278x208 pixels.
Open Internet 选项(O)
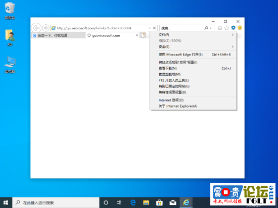pos(193,100)
